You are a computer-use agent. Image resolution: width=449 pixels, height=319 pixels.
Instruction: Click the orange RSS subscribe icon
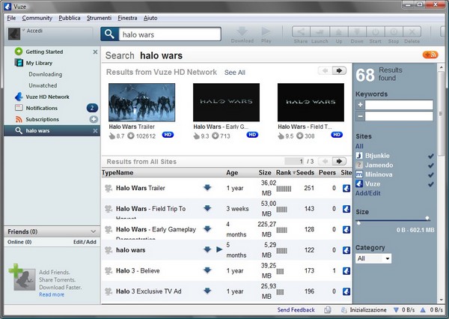point(430,55)
